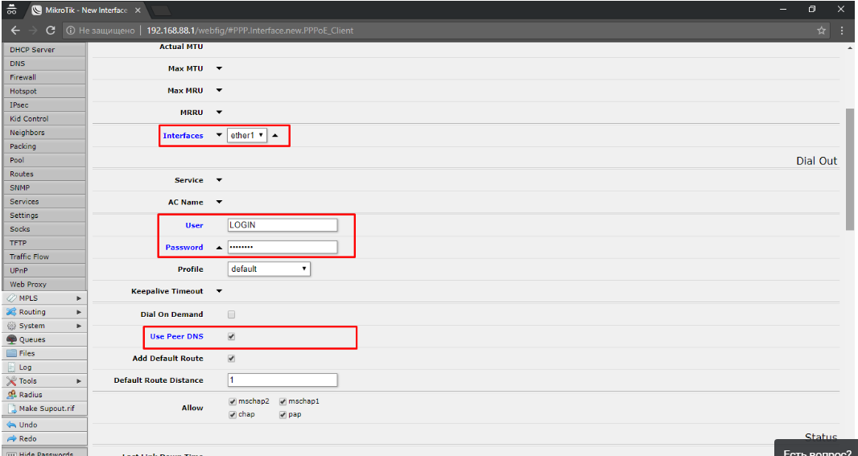Click the Make Supout.rif file icon
858x456 pixels.
pyautogui.click(x=11, y=409)
